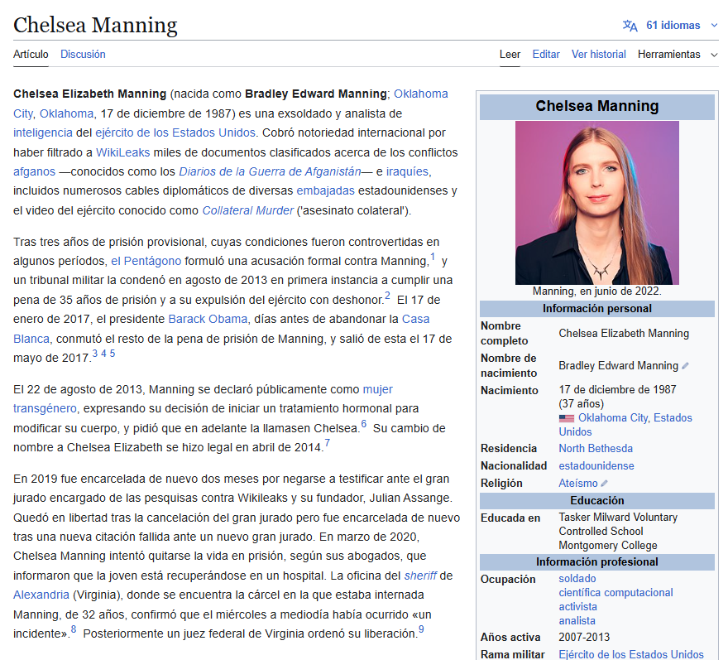This screenshot has width=728, height=660.
Task: Follow the ejército de los Estados Unidos link
Action: [175, 133]
